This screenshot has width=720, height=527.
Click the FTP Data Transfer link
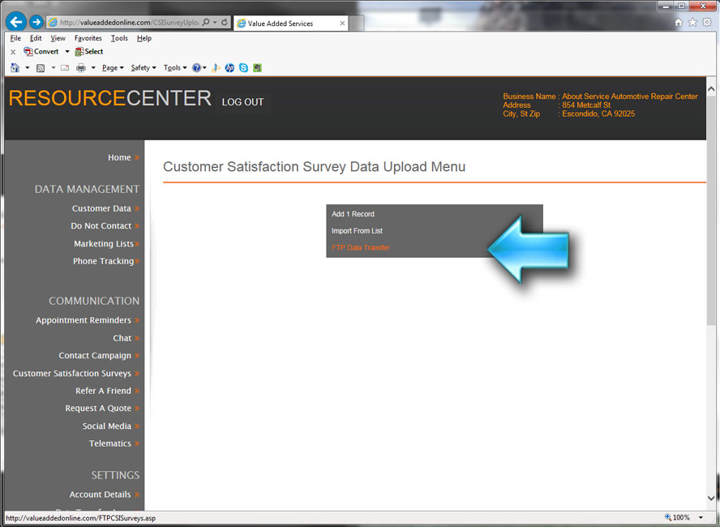[361, 248]
